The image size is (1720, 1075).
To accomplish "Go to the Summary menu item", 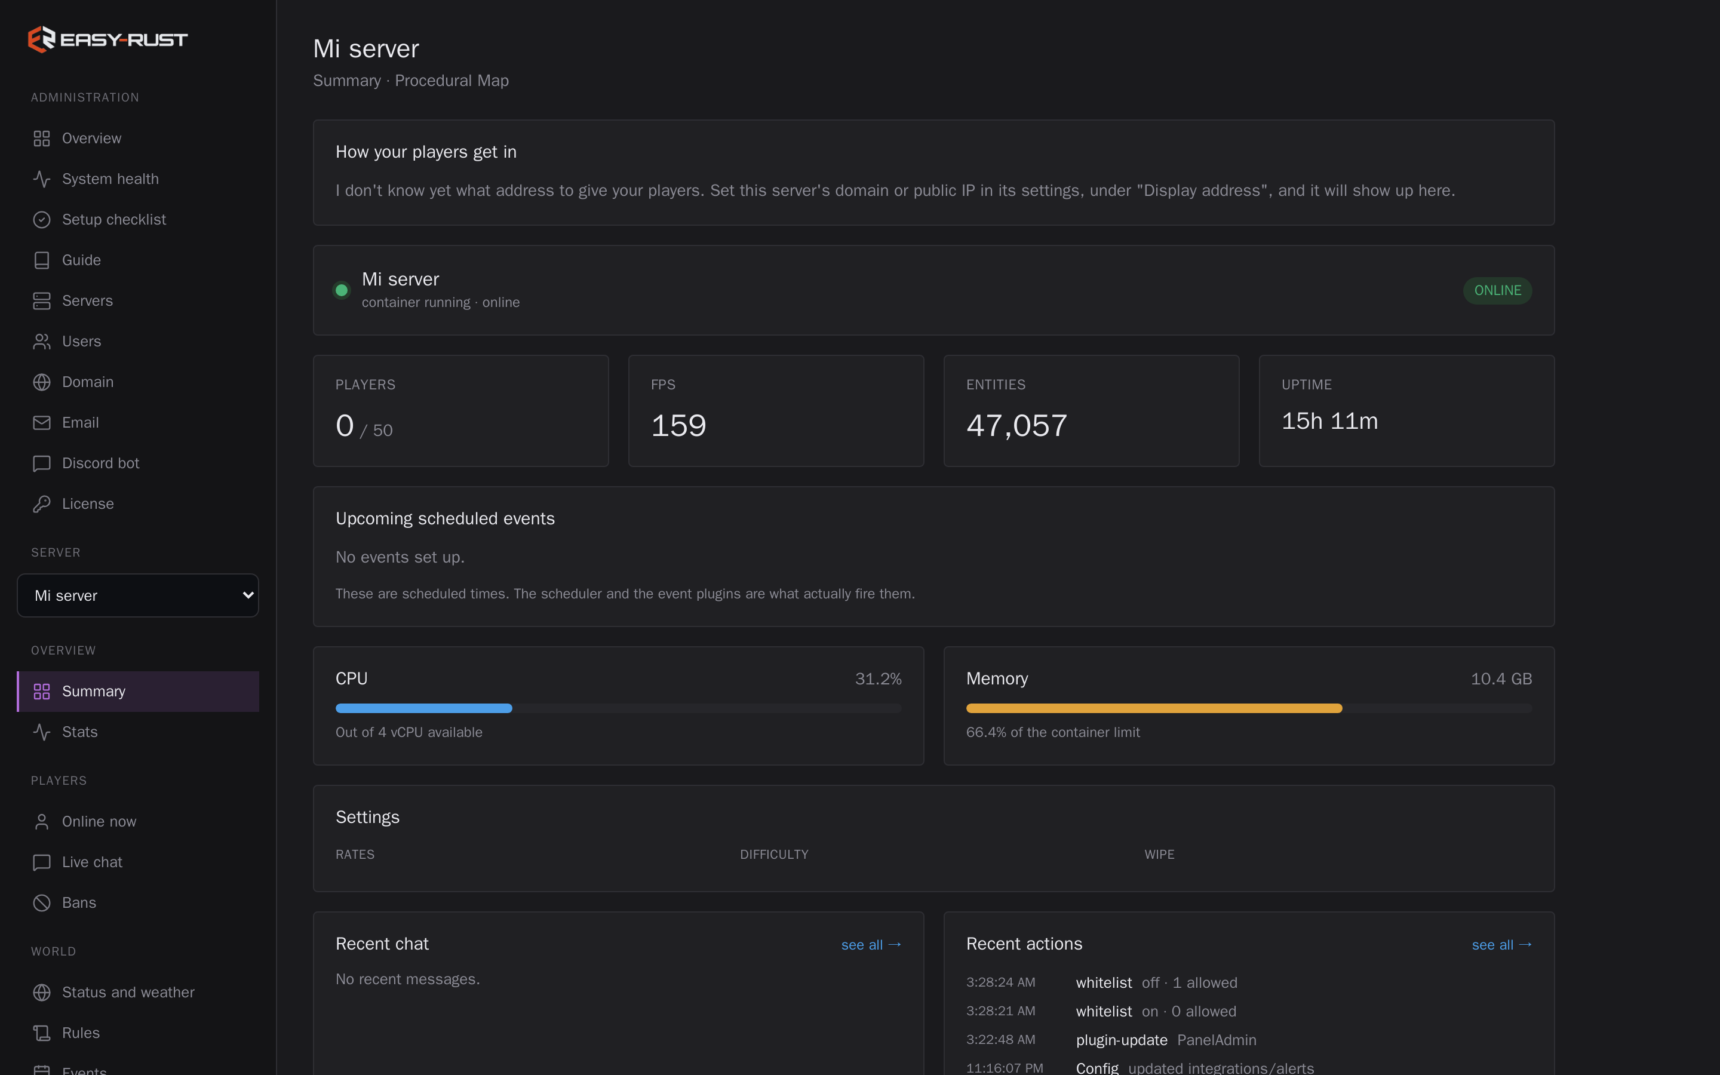I will pos(138,691).
